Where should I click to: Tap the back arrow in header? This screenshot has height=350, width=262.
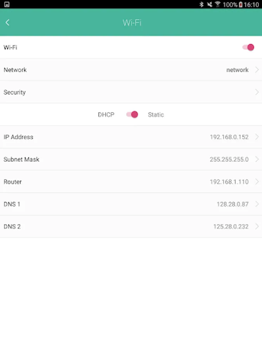coord(7,23)
